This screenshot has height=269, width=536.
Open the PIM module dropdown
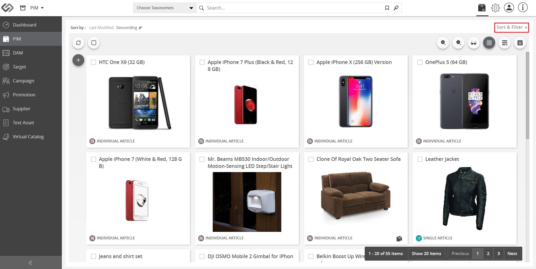click(x=37, y=8)
